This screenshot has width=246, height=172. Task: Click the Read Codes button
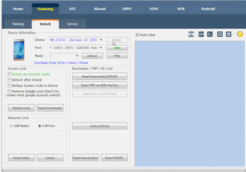[22, 157]
